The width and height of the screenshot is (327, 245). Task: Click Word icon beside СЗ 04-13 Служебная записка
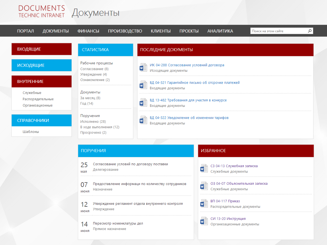[x=204, y=168]
